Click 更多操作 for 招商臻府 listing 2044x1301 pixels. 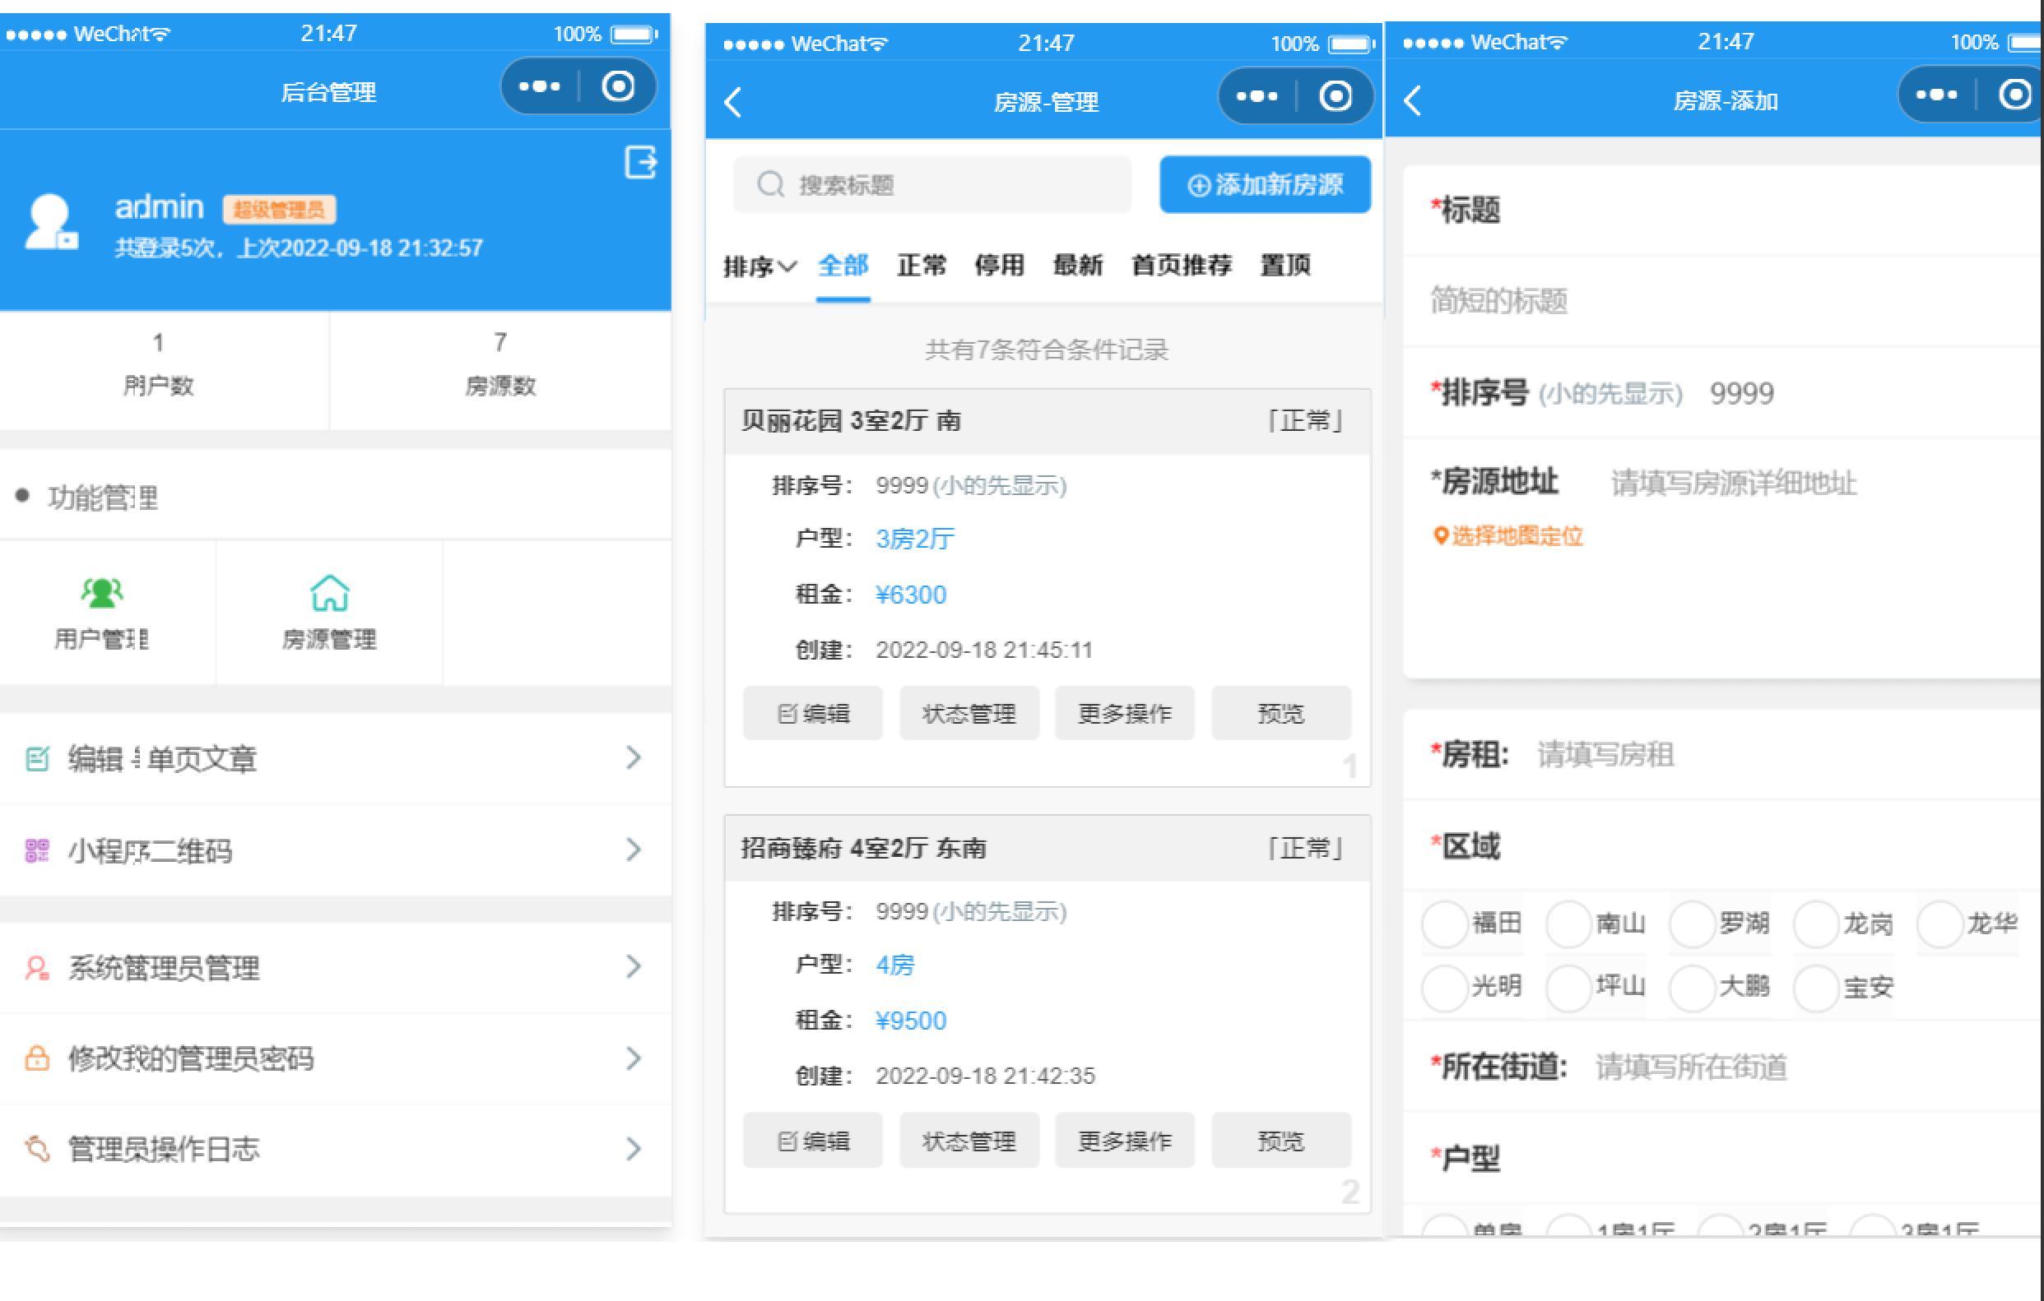tap(1125, 1141)
